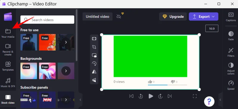Viewport: 238px width, 109px height.
Task: Click the stock panel vertical scrollbar
Action: pyautogui.click(x=77, y=35)
